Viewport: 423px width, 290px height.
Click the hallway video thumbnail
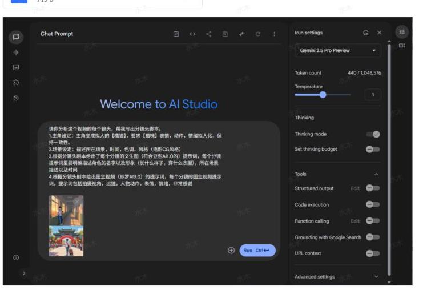66,211
